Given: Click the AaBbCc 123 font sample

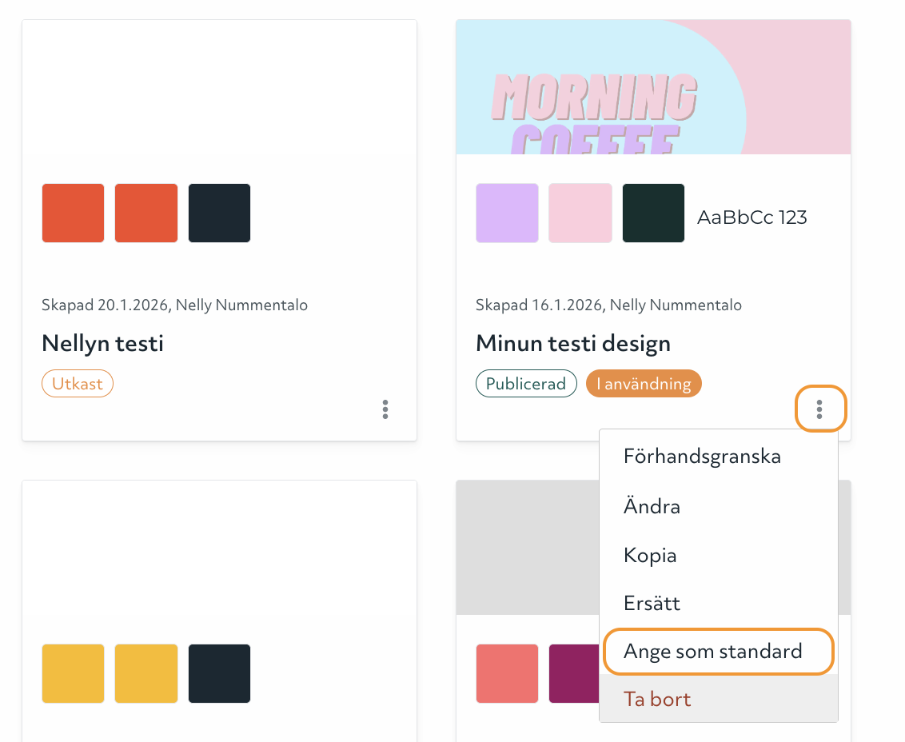Looking at the screenshot, I should 752,217.
